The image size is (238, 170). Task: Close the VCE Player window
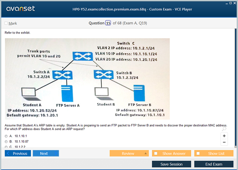[x=235, y=3]
